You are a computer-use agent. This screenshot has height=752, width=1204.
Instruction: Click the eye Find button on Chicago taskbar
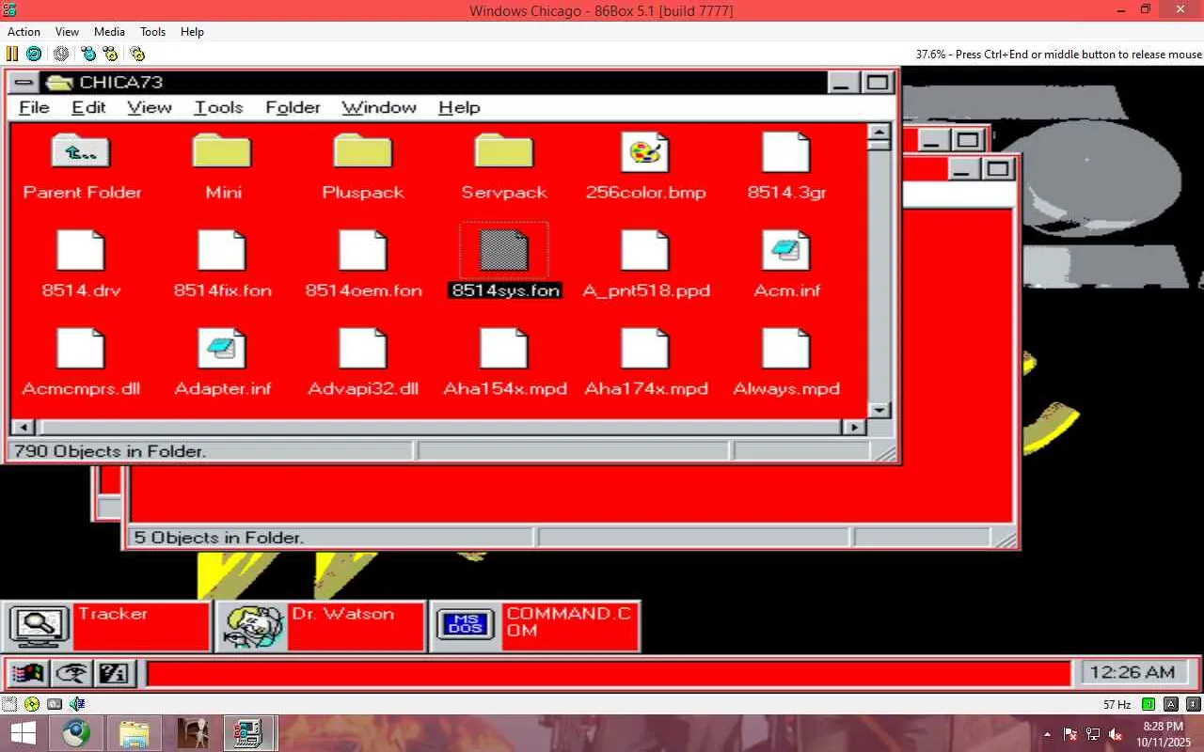click(x=72, y=673)
